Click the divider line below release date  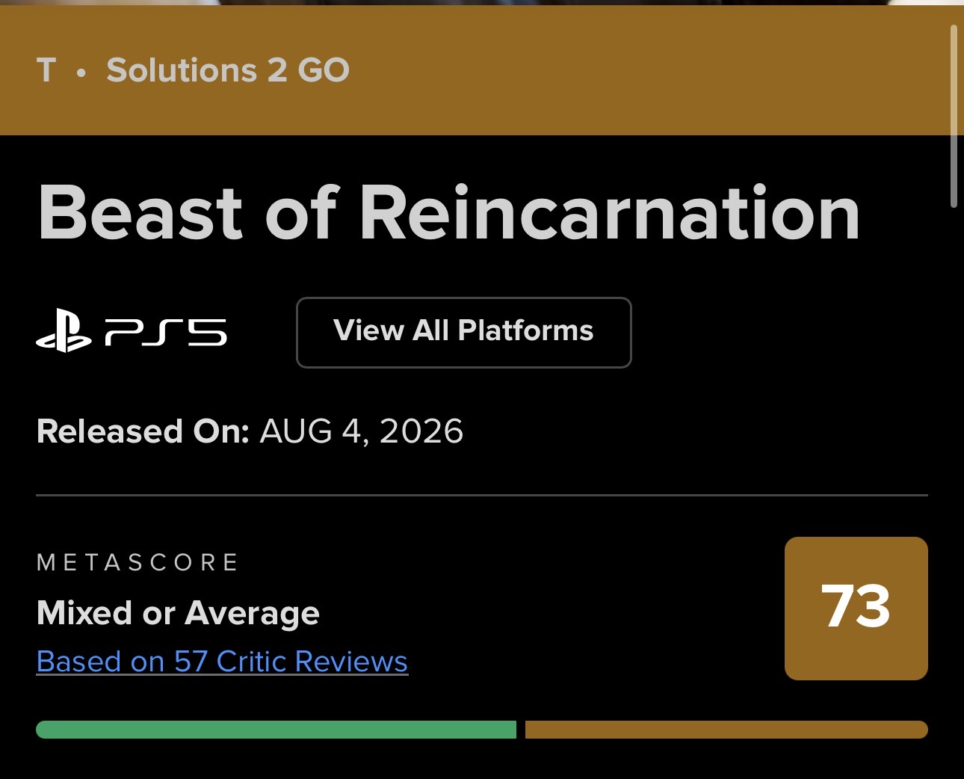coord(482,495)
